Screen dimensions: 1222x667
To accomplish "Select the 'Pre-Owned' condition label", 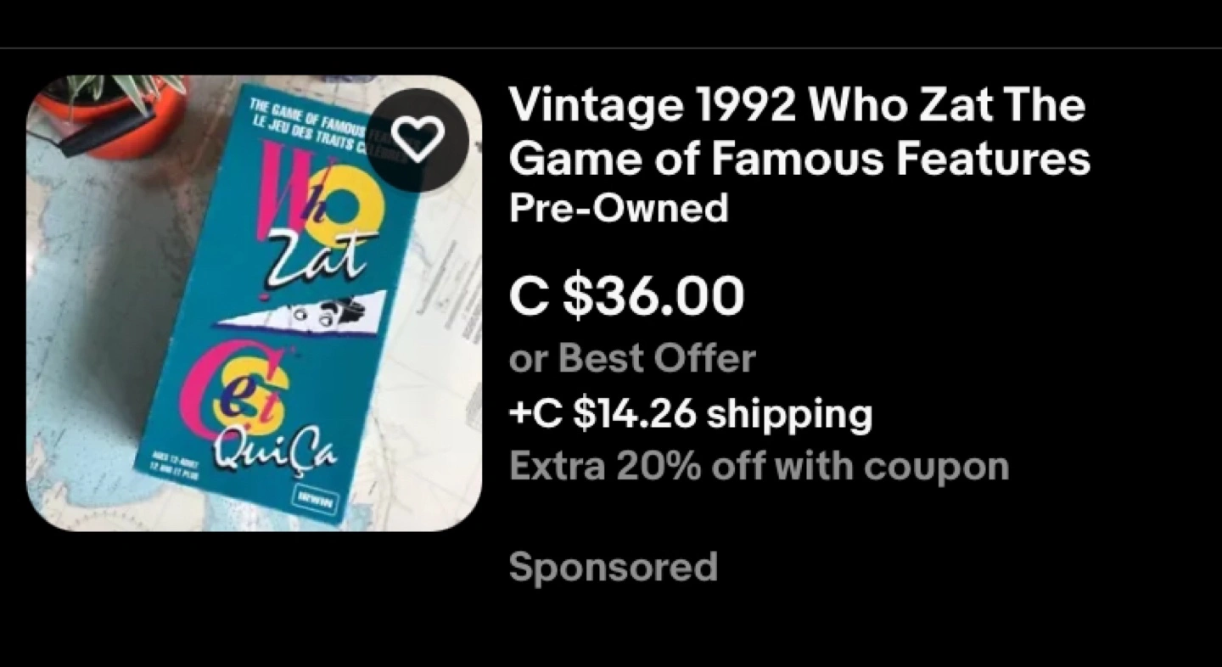I will [618, 208].
